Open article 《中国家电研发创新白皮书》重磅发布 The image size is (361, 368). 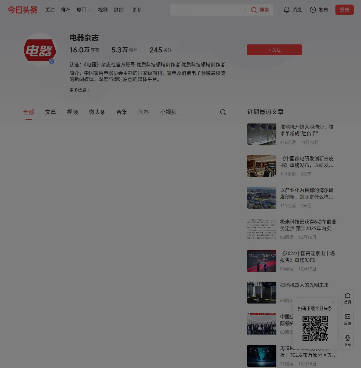(307, 162)
